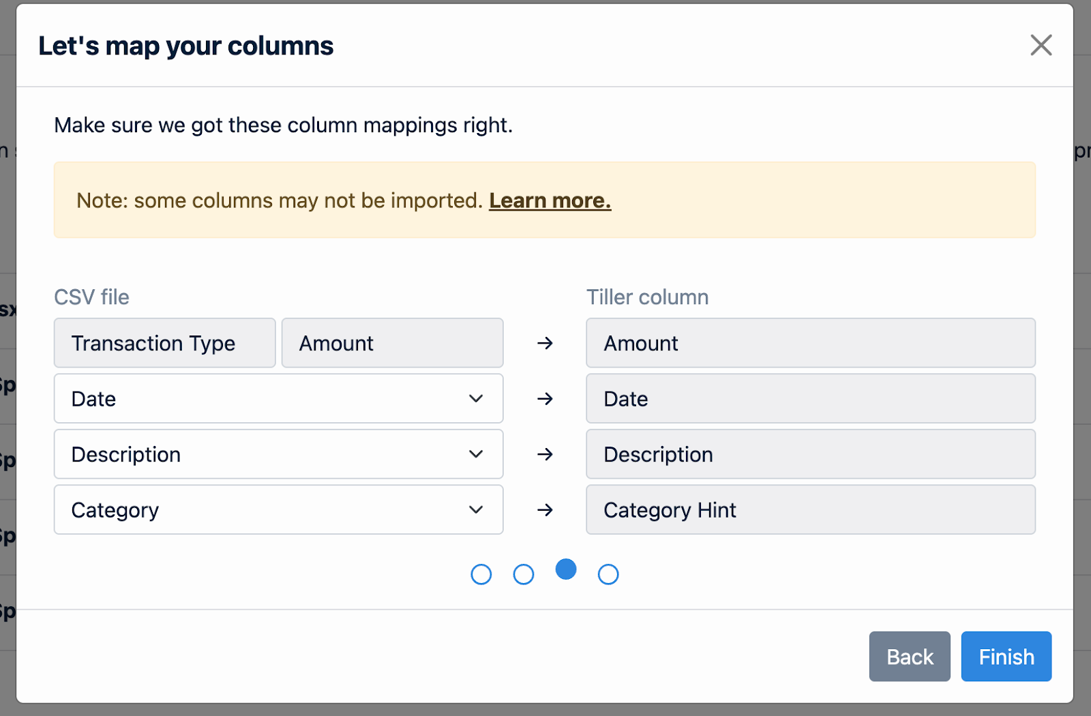The height and width of the screenshot is (716, 1091).
Task: Click the Amount CSV file field
Action: pyautogui.click(x=392, y=343)
